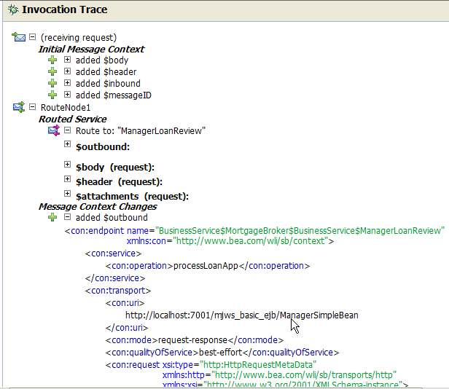Select the Route to: "ManagerLoanReview" label

click(x=141, y=131)
